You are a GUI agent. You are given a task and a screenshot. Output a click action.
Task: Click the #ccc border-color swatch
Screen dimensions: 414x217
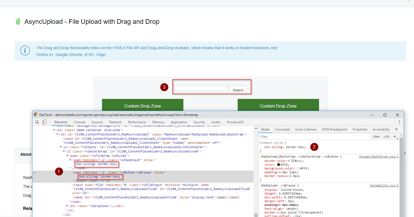tap(293, 161)
